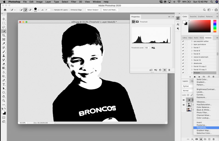Toggle visibility of the Threshold layer
This screenshot has width=219, height=141.
pyautogui.click(x=183, y=100)
